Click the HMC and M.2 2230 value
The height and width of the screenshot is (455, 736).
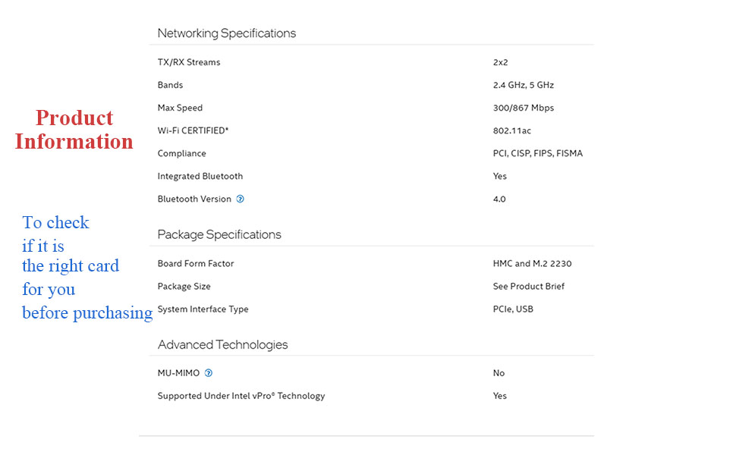coord(530,264)
